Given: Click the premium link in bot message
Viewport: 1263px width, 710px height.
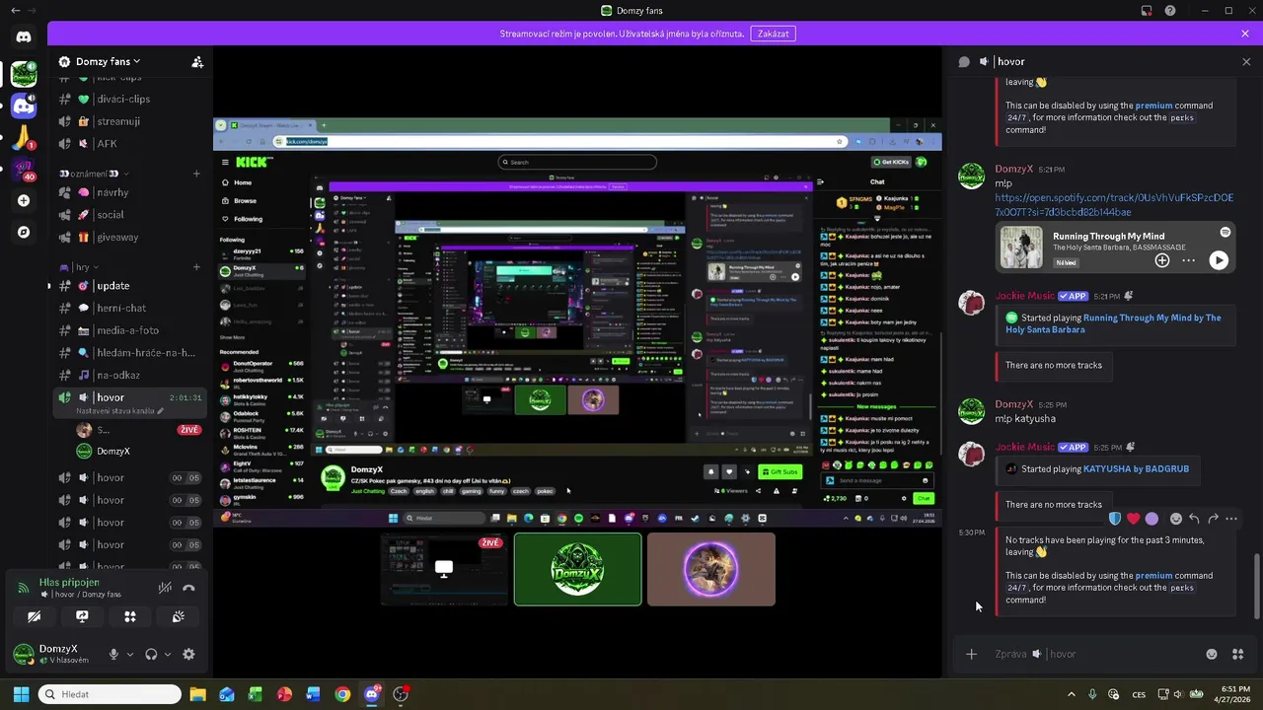Looking at the screenshot, I should click(x=1153, y=576).
